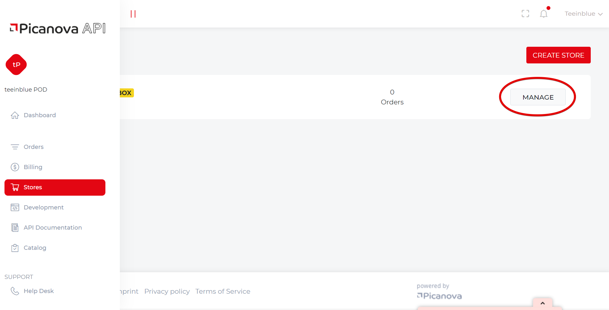Click the CREATE STORE button
The height and width of the screenshot is (310, 609).
(x=558, y=55)
